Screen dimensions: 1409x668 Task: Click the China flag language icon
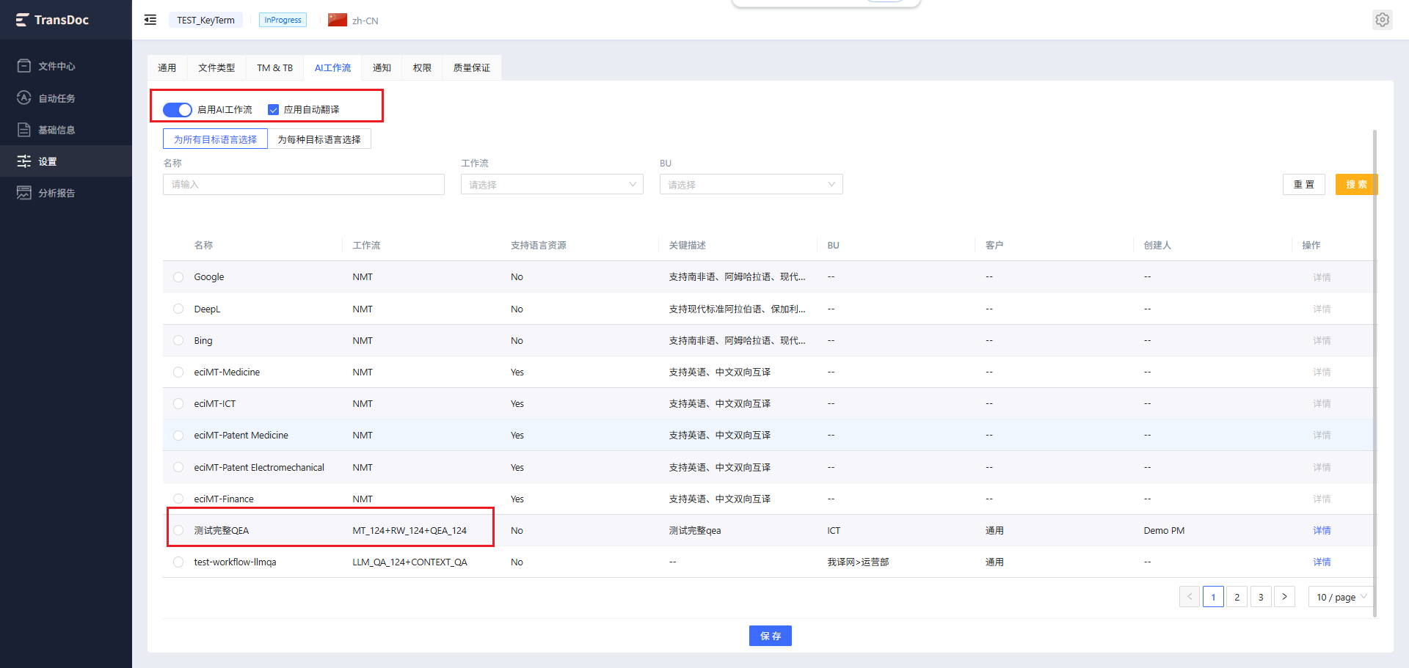pos(338,20)
